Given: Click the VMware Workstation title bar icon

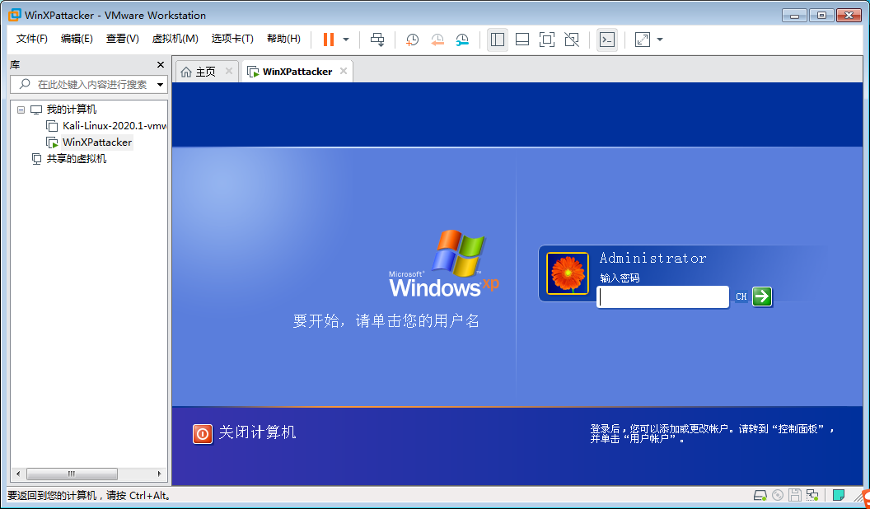Looking at the screenshot, I should click(15, 15).
